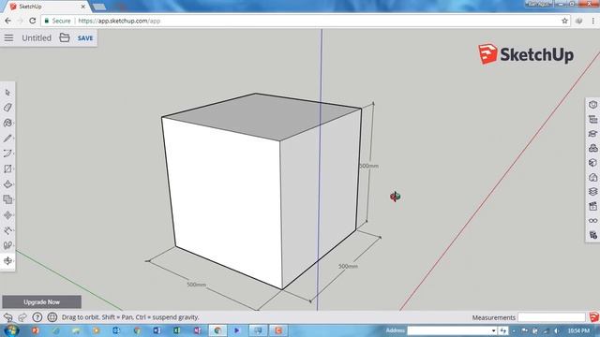This screenshot has width=600, height=337.
Task: Pick the Rectangle shape tool
Action: (x=7, y=168)
